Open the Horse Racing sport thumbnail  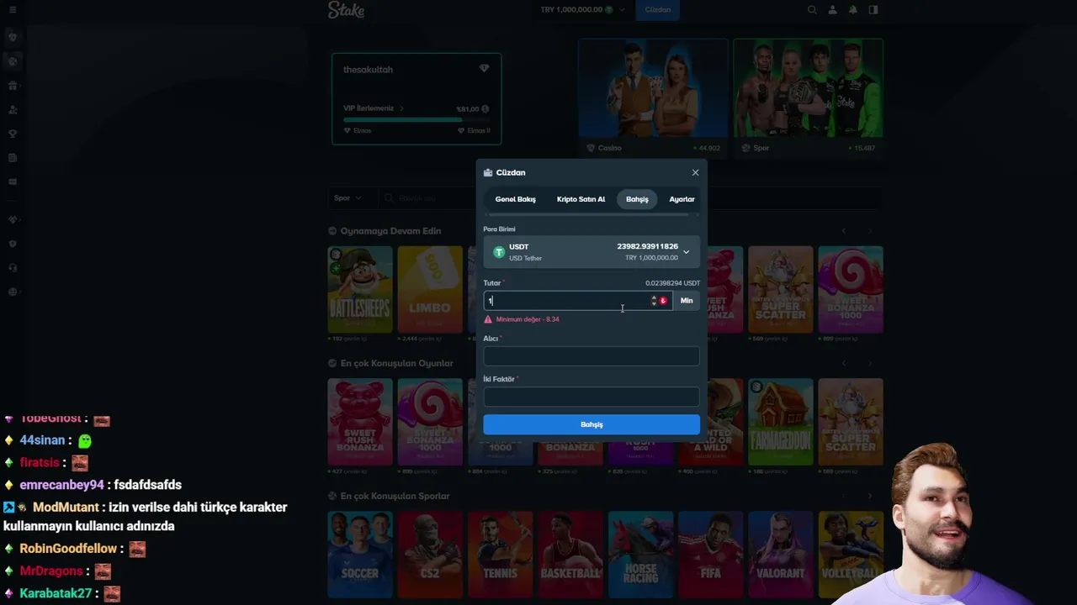coord(640,555)
